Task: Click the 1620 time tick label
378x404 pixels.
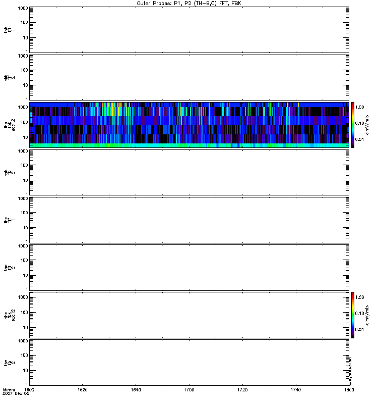Action: [83, 390]
